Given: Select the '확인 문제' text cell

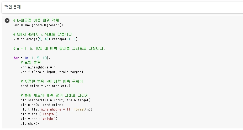Looking at the screenshot, I should click(x=123, y=7).
